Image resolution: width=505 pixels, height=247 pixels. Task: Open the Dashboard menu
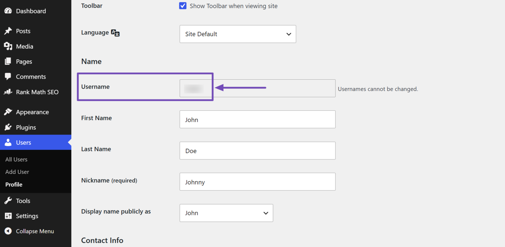(36, 11)
